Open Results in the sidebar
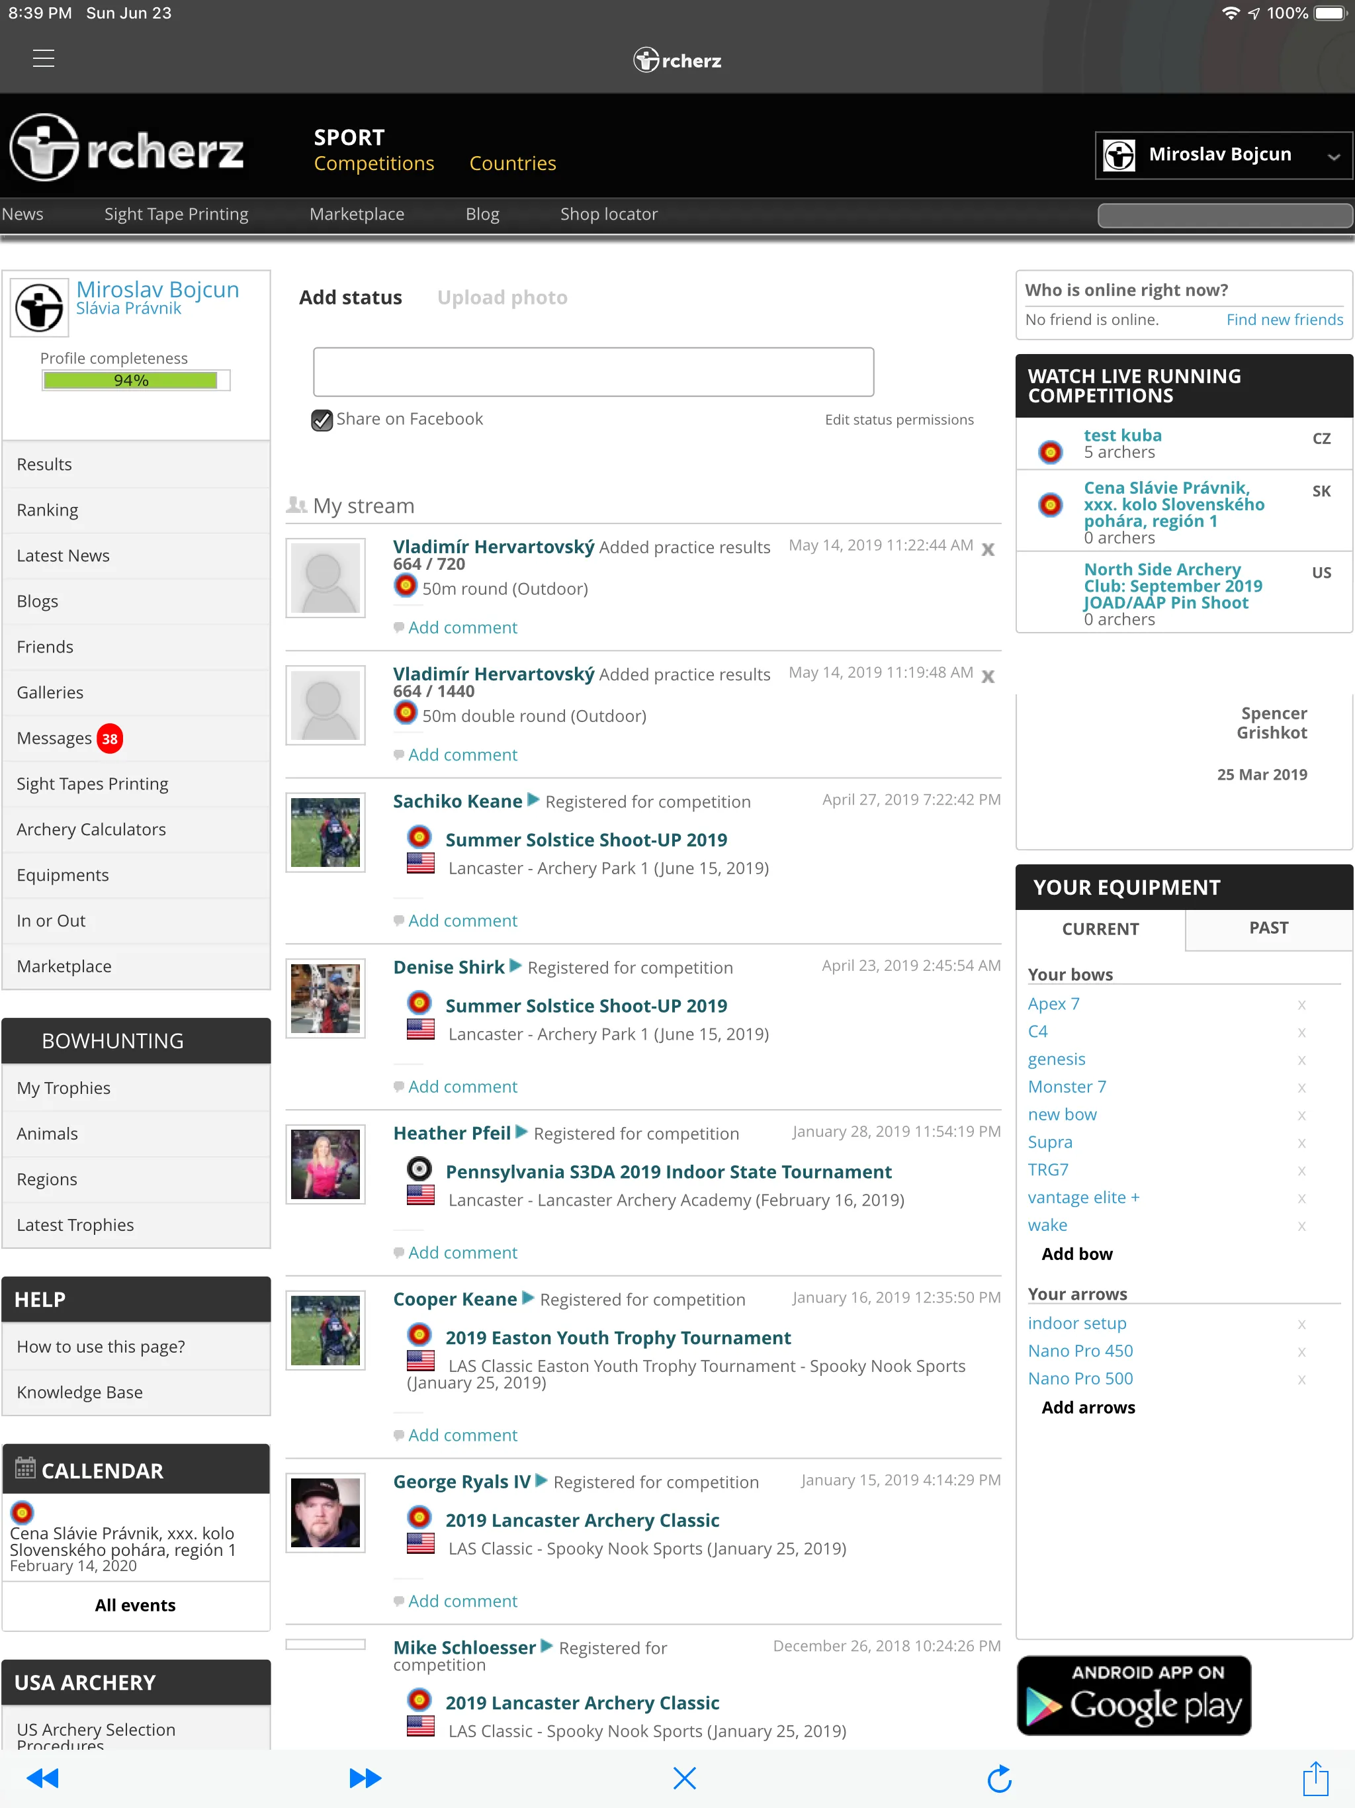Image resolution: width=1355 pixels, height=1808 pixels. [x=136, y=465]
